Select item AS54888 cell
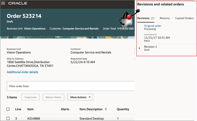The image size is (197, 121). (34, 119)
